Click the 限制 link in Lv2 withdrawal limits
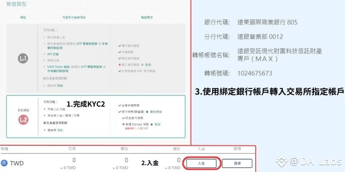Image resolution: width=345 pixels, height=172 pixels. [60, 130]
